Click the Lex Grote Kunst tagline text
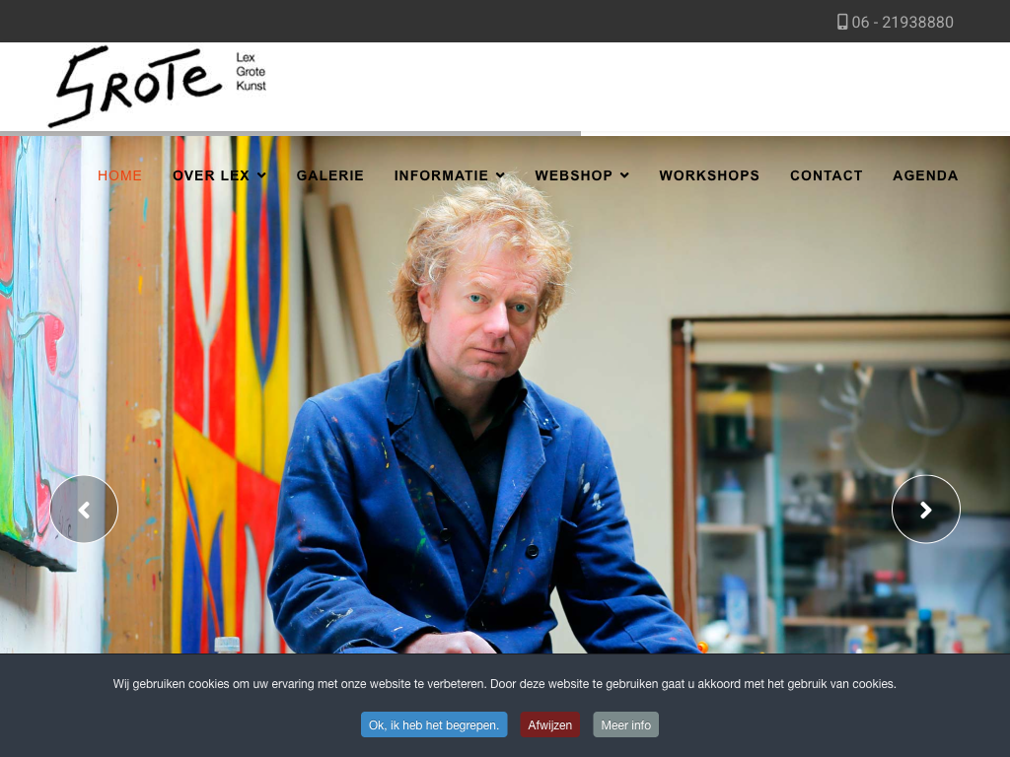Viewport: 1010px width, 757px height. point(251,71)
